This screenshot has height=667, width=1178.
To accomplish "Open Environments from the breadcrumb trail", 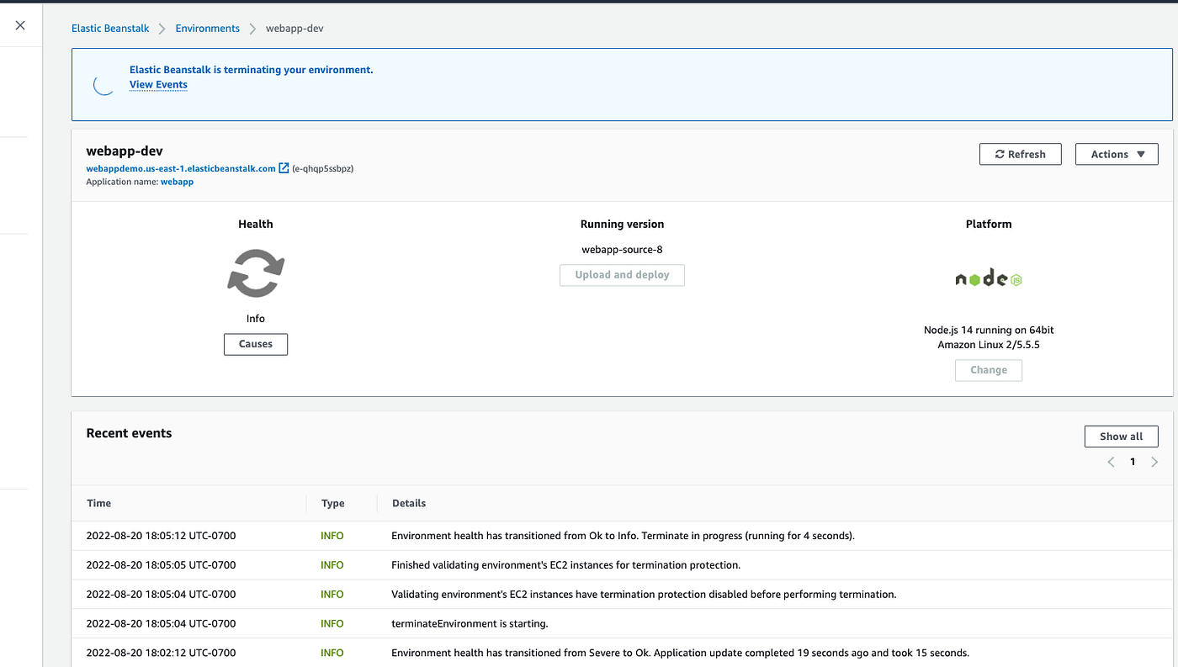I will tap(207, 28).
